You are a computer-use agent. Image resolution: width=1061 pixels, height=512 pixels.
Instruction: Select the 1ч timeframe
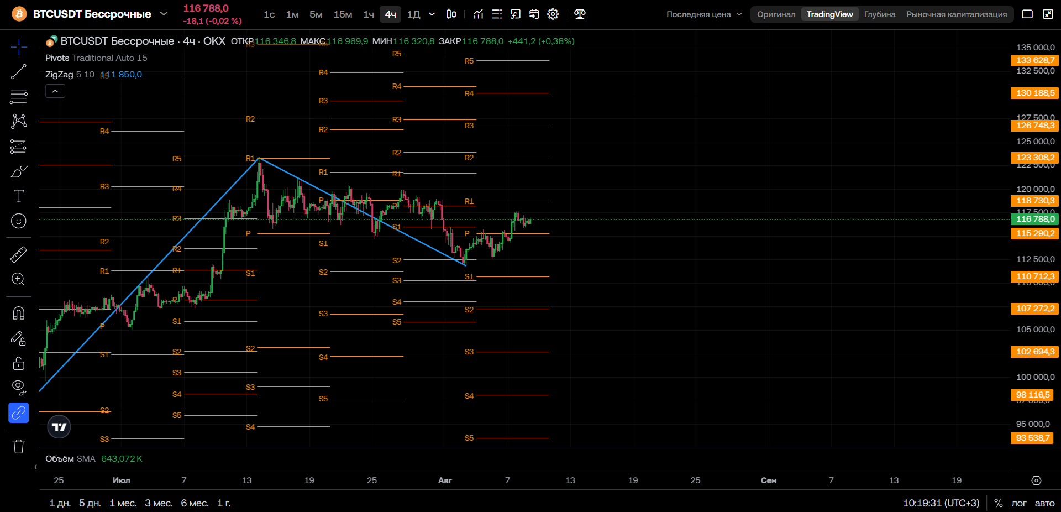pyautogui.click(x=369, y=14)
